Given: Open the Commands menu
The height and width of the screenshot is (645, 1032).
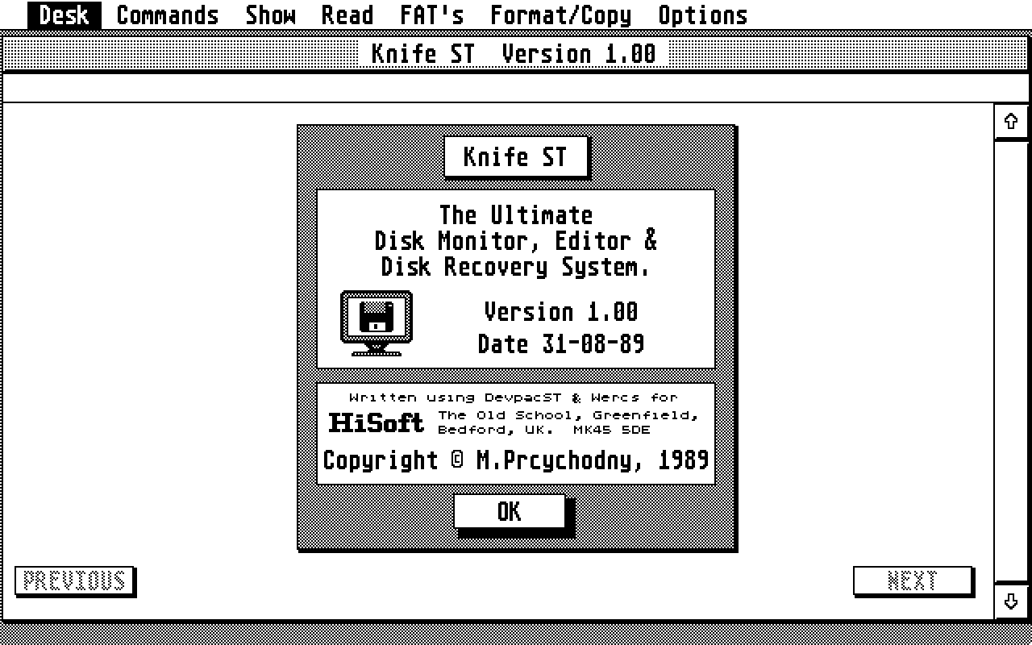Looking at the screenshot, I should pos(168,15).
